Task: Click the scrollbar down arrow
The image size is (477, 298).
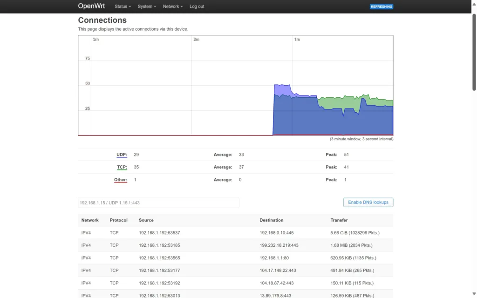Action: point(474,294)
